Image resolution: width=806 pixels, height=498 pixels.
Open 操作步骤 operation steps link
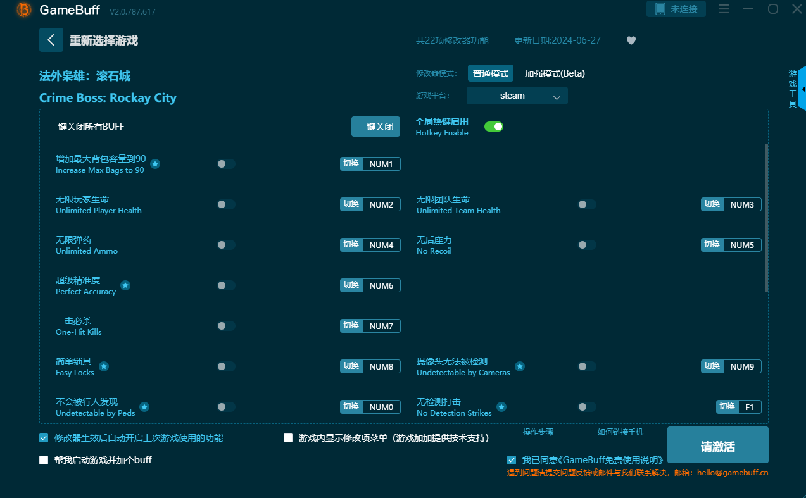click(x=538, y=432)
